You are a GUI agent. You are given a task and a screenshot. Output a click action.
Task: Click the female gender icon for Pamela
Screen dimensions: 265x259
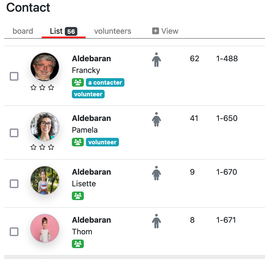pos(156,119)
